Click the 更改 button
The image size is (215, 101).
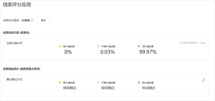coord(43,21)
